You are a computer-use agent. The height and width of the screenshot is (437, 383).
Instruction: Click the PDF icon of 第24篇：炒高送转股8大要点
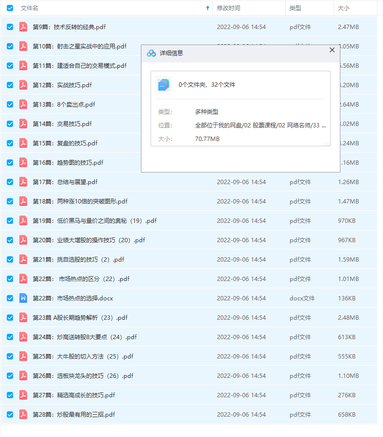pos(23,337)
